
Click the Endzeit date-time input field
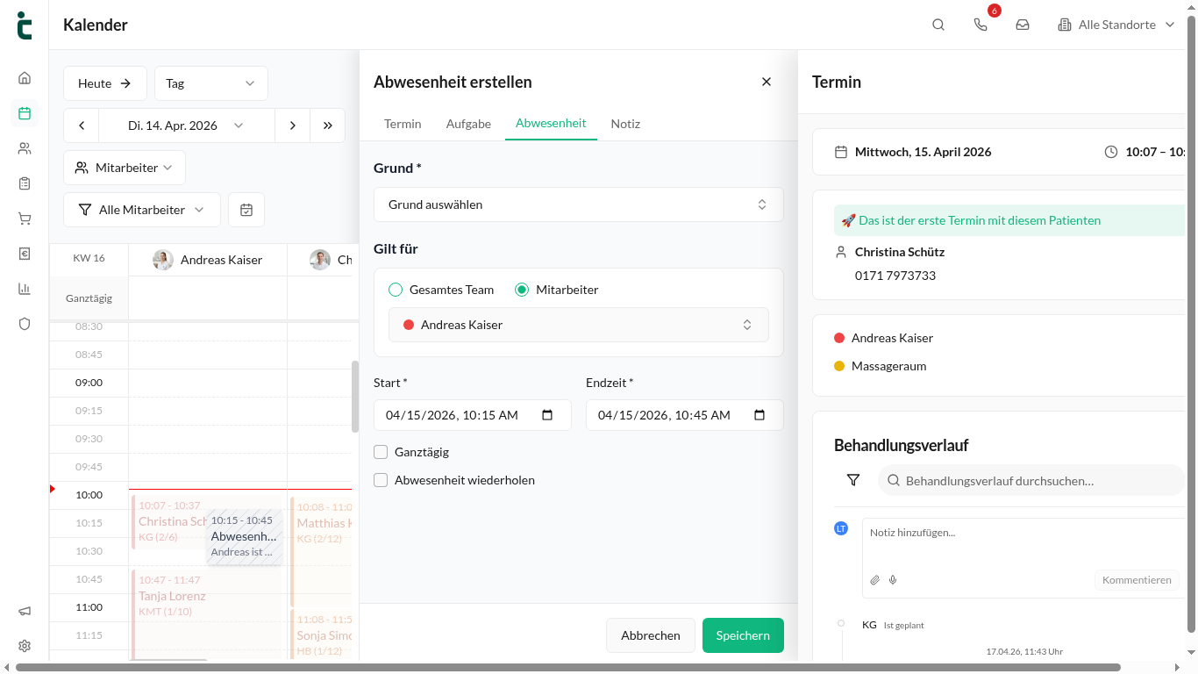click(x=685, y=415)
